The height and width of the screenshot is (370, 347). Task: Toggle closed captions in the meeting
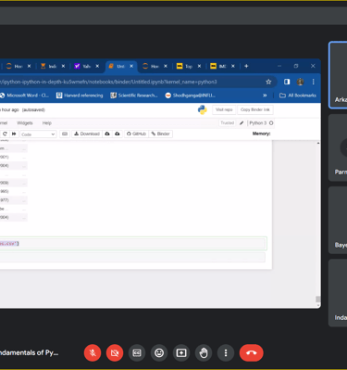click(x=137, y=352)
